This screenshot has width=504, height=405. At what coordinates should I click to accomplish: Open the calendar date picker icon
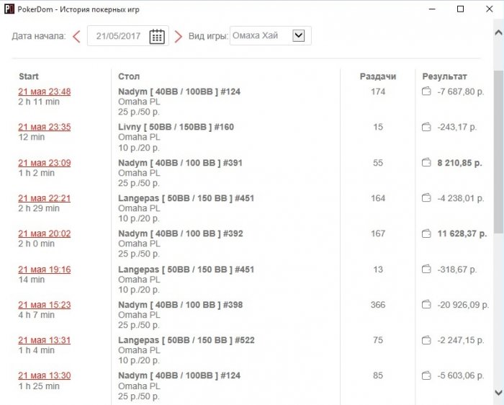[x=157, y=36]
